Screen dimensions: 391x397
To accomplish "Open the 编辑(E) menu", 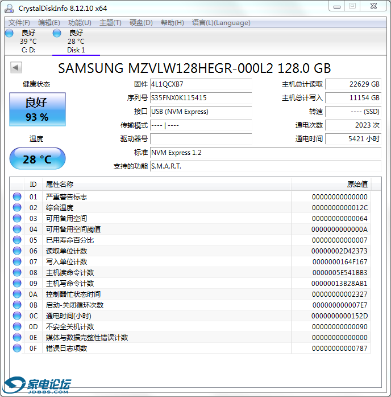I will coord(49,23).
